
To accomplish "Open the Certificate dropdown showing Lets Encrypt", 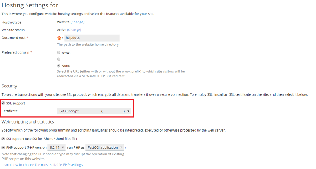I will [94, 111].
